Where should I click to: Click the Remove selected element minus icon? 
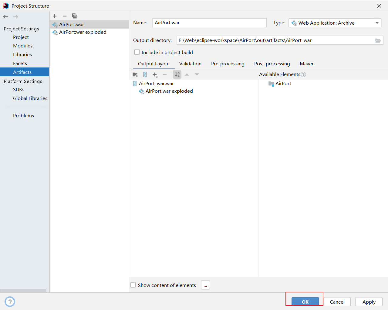tap(165, 74)
